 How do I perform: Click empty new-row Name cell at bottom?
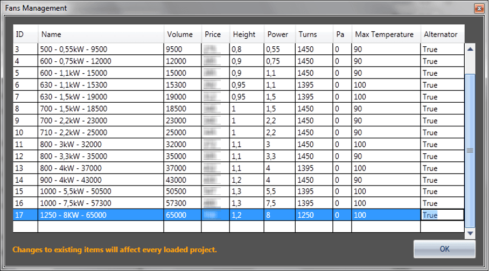(x=101, y=227)
